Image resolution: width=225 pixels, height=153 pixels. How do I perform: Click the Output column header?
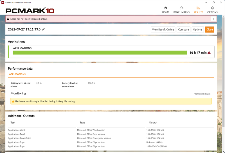pyautogui.click(x=153, y=122)
